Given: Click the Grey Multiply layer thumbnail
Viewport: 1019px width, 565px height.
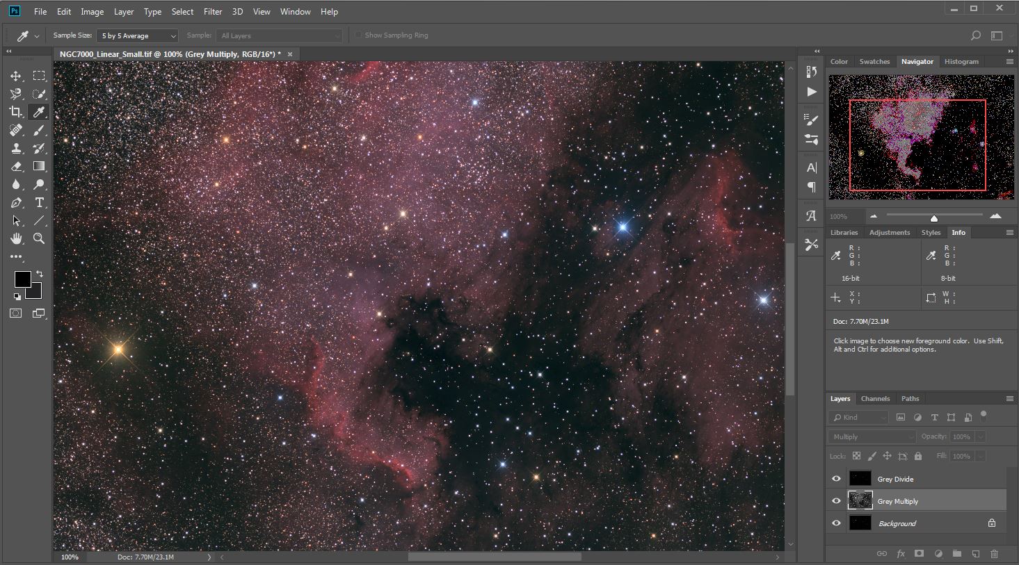Looking at the screenshot, I should click(x=860, y=501).
